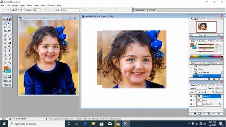This screenshot has height=127, width=226.
Task: Select the Rectangular Marquee tool
Action: [5, 24]
